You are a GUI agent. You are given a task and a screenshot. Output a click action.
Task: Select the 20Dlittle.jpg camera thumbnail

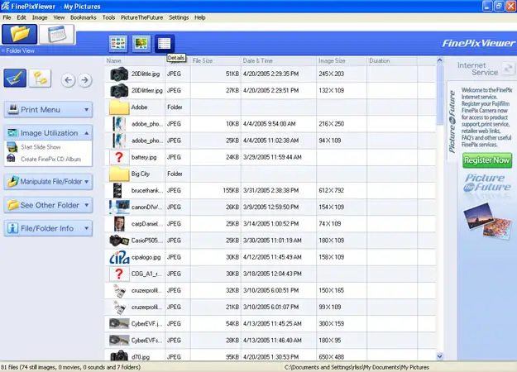coord(119,74)
